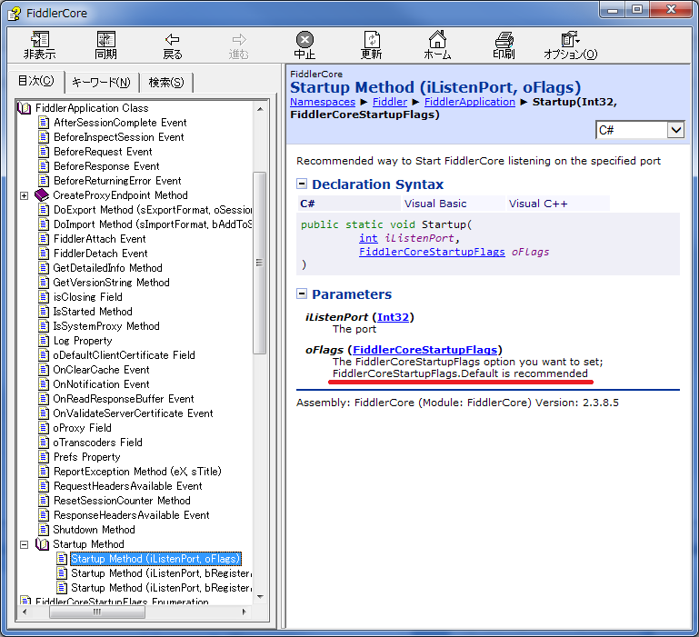Click the page icon beside Shutdown Method
The image size is (699, 637).
(x=44, y=529)
